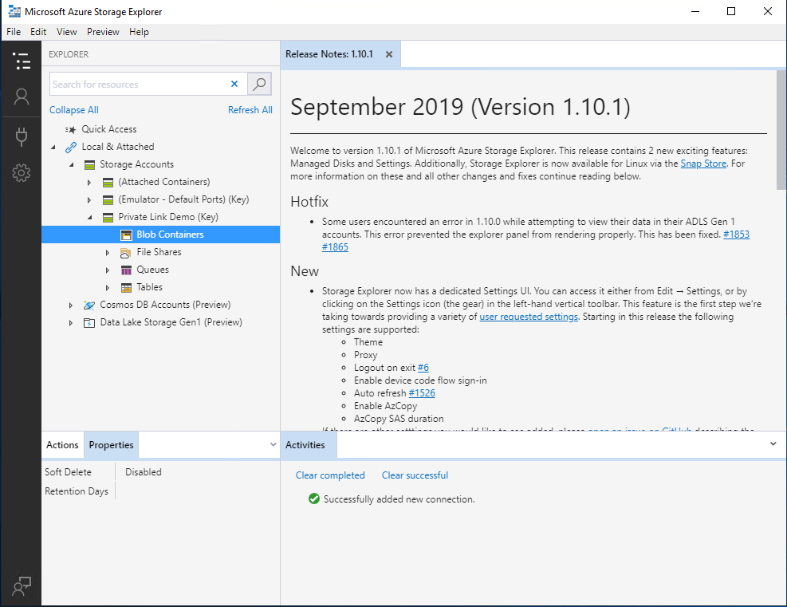Collapse the Local & Attached node
Screen dimensions: 787x607
tap(53, 147)
